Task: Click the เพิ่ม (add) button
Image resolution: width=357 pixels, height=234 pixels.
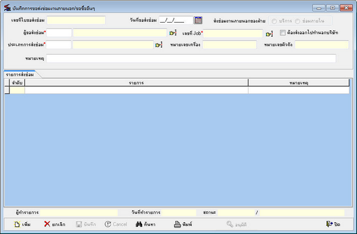Action: click(x=23, y=224)
